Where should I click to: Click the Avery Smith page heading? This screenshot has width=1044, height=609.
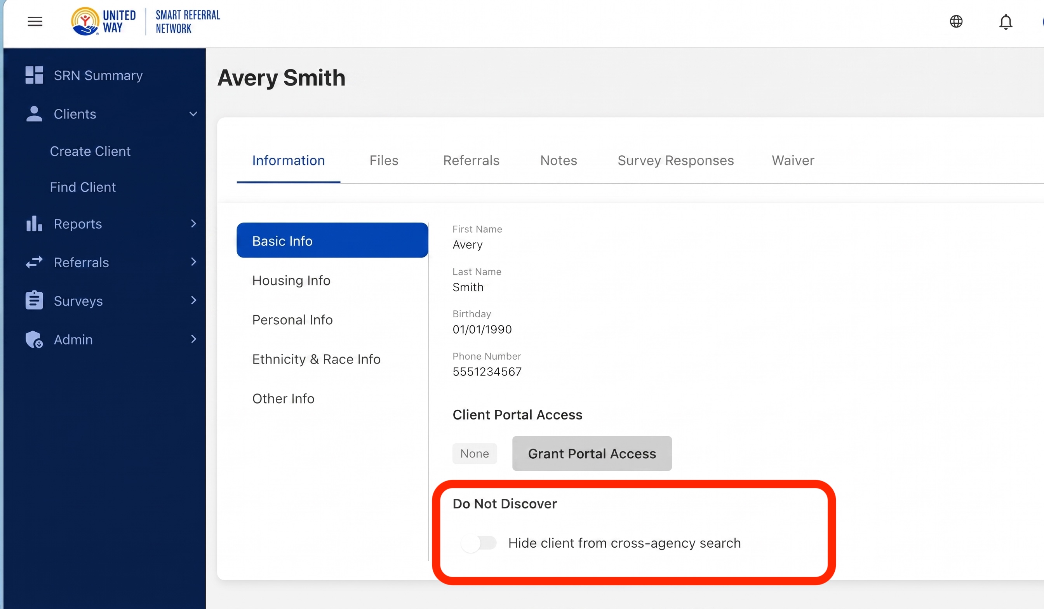tap(281, 78)
